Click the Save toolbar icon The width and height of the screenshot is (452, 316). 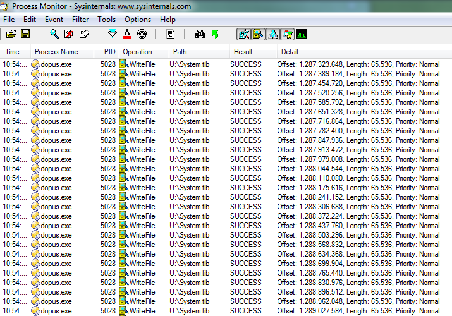pos(25,34)
